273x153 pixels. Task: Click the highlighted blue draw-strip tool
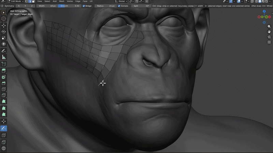4,129
